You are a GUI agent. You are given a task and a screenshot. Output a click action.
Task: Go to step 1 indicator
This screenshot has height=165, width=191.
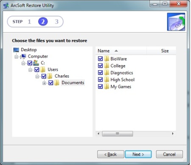coord(29,22)
